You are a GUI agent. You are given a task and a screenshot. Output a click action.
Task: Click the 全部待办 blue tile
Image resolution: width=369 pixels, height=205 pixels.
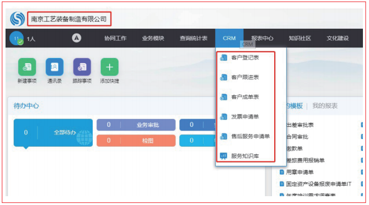pos(53,133)
